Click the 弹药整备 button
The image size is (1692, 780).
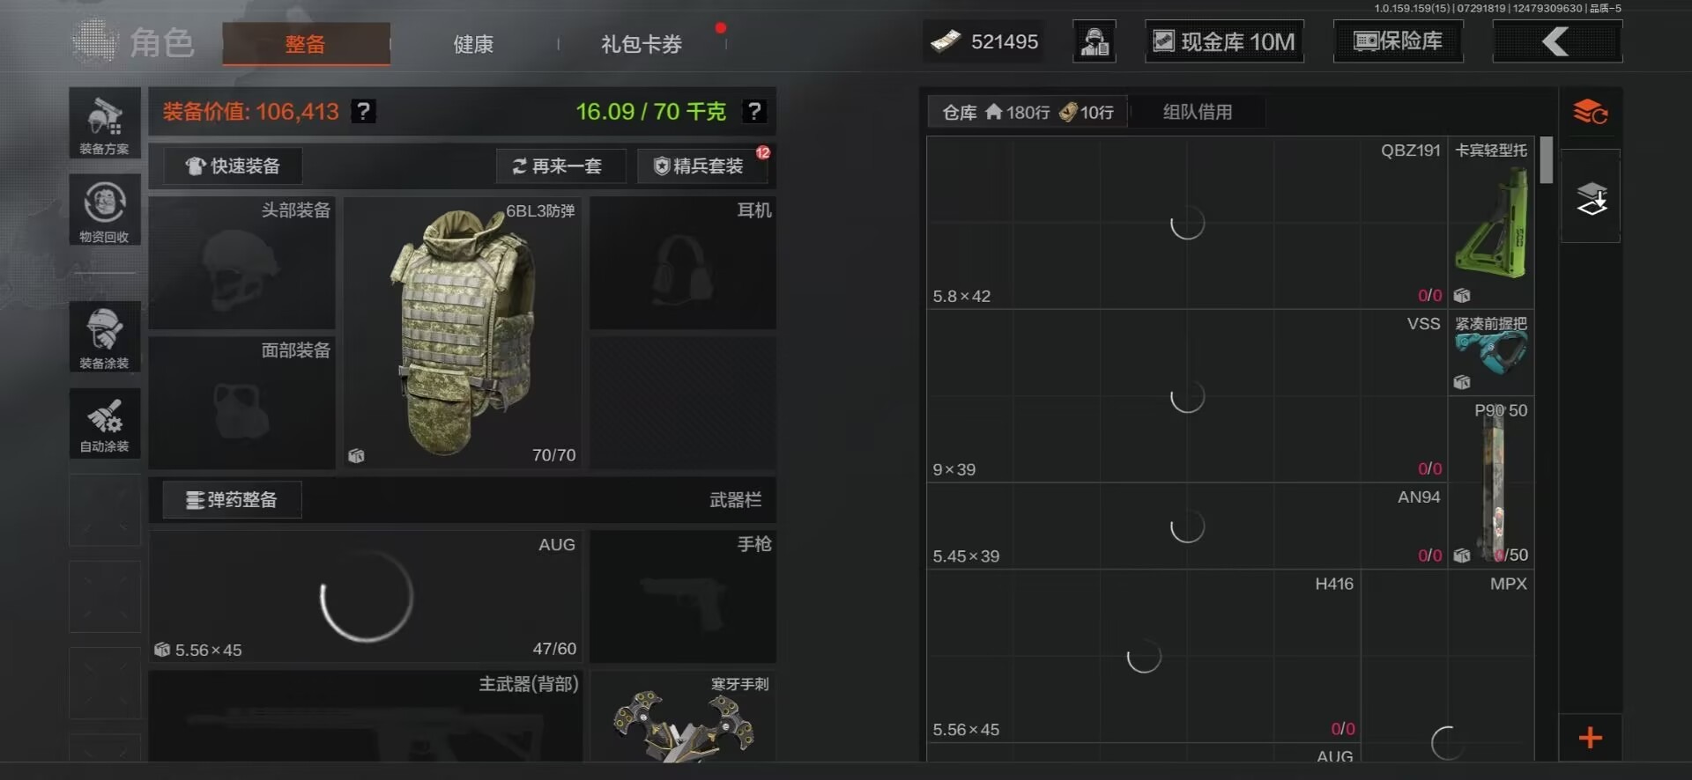pos(232,499)
